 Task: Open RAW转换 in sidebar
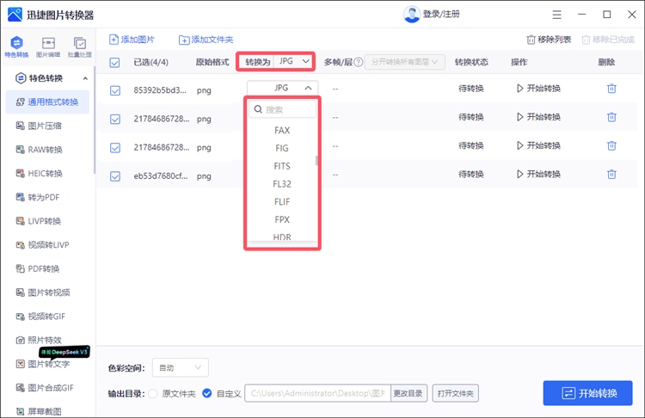point(39,150)
